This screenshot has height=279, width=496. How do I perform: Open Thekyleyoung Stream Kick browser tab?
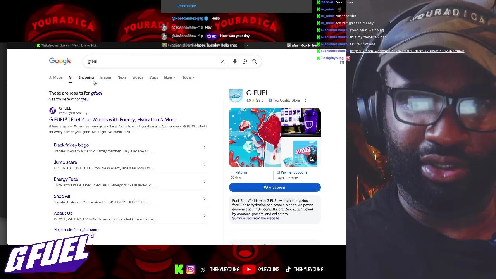(67, 45)
